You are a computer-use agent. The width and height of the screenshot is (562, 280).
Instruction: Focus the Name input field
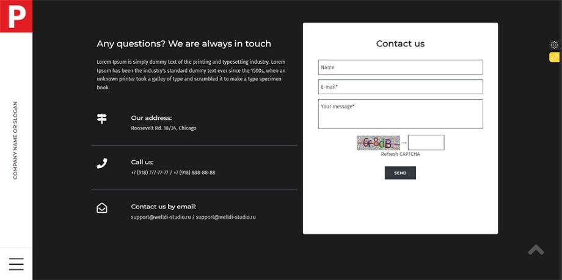click(x=400, y=67)
